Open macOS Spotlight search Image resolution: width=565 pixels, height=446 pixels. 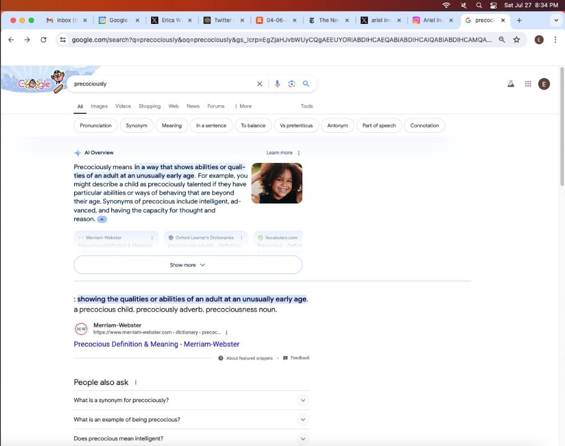(x=479, y=5)
